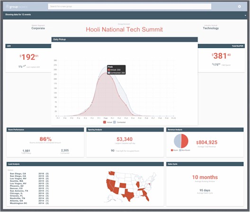Click the Peak tooltip on Daily Pickup chart
The height and width of the screenshot is (212, 250).
(x=116, y=70)
